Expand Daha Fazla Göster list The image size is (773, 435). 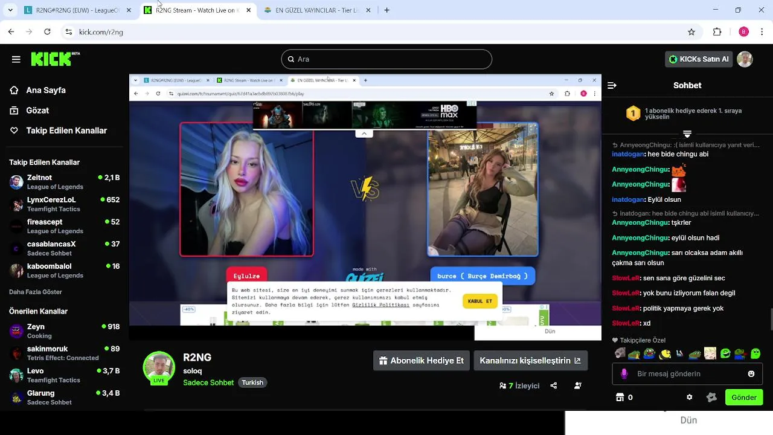point(36,292)
